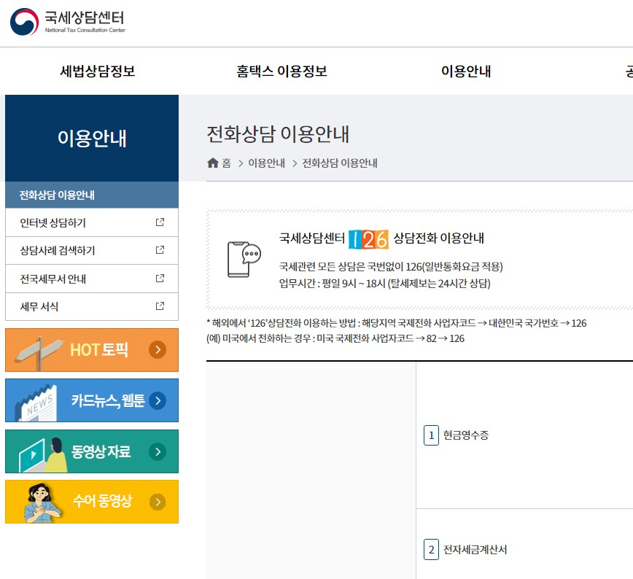Open 세무 서식 sidebar link
This screenshot has height=579, width=633.
[92, 306]
